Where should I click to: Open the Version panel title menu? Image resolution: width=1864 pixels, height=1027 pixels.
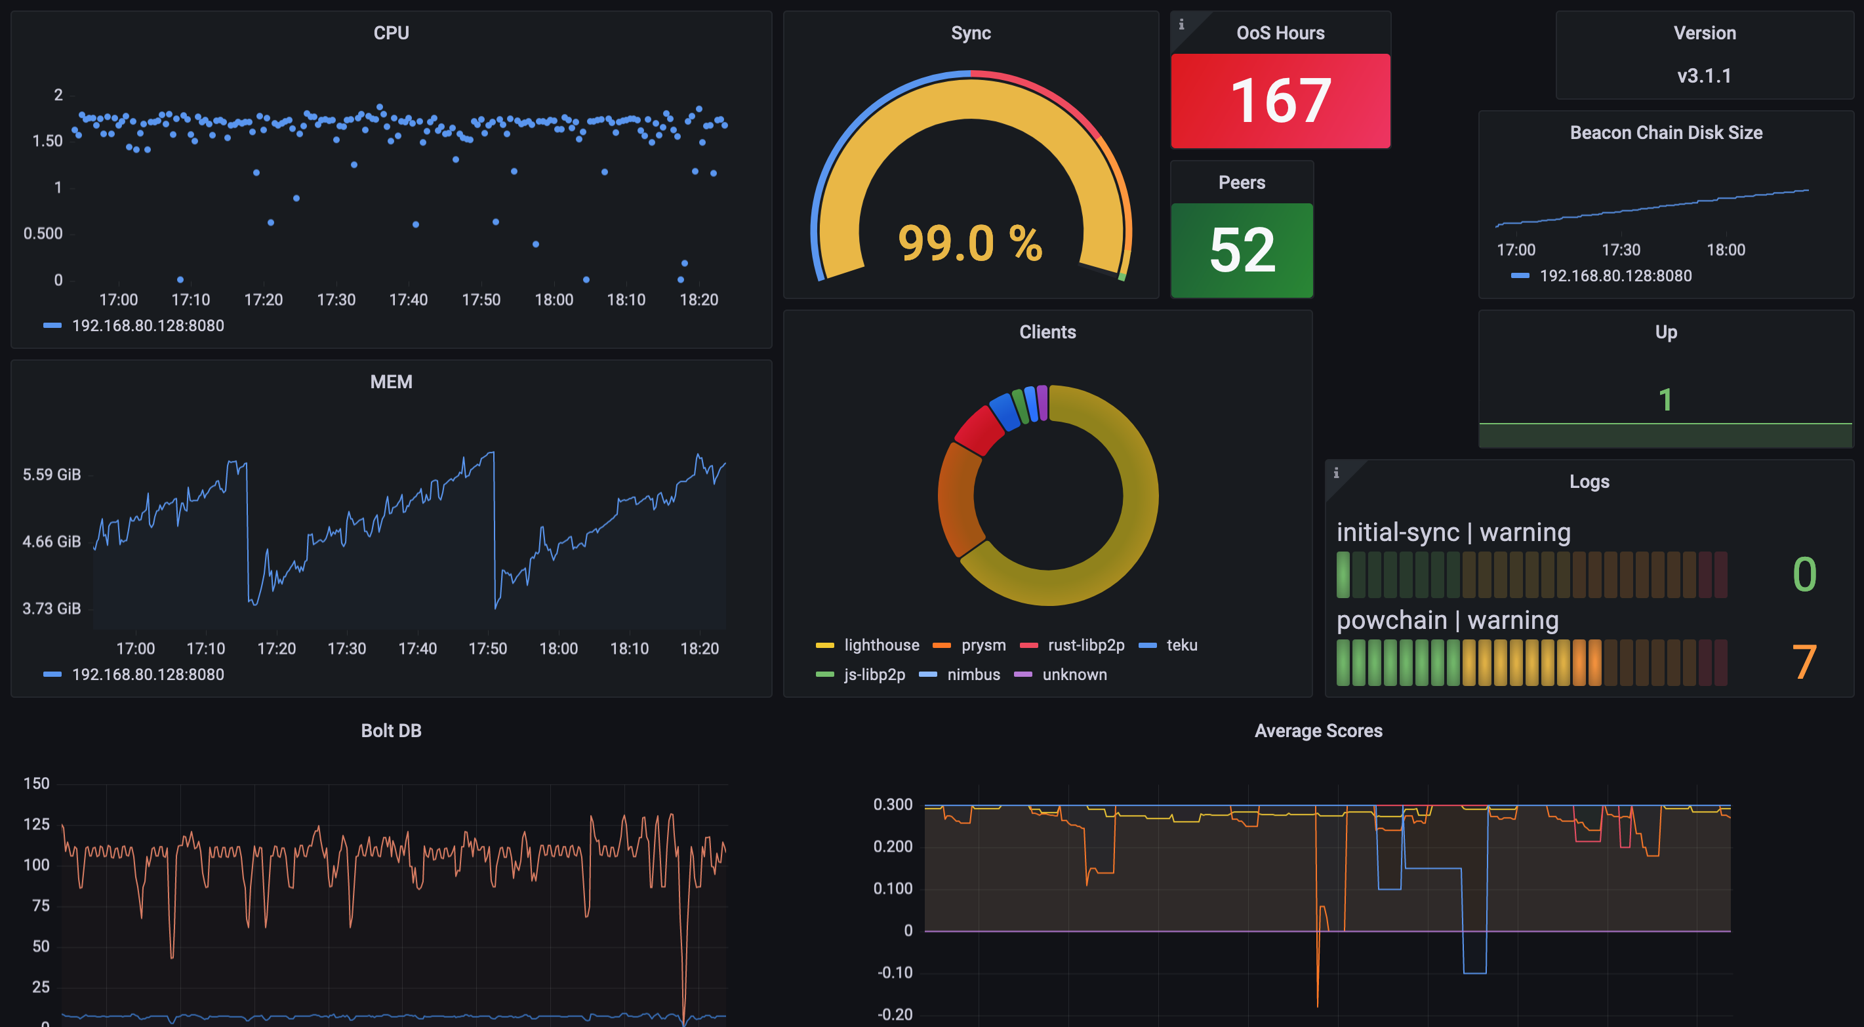pyautogui.click(x=1704, y=33)
